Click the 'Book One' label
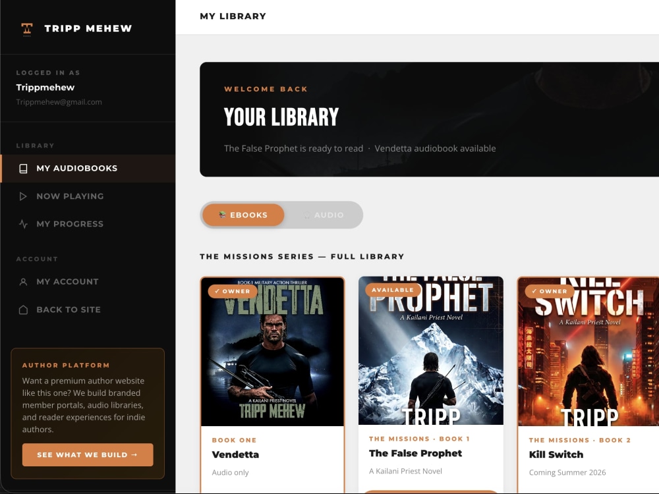This screenshot has width=659, height=494. point(234,440)
